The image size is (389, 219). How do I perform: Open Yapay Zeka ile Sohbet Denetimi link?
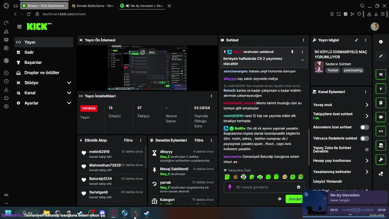click(x=341, y=149)
